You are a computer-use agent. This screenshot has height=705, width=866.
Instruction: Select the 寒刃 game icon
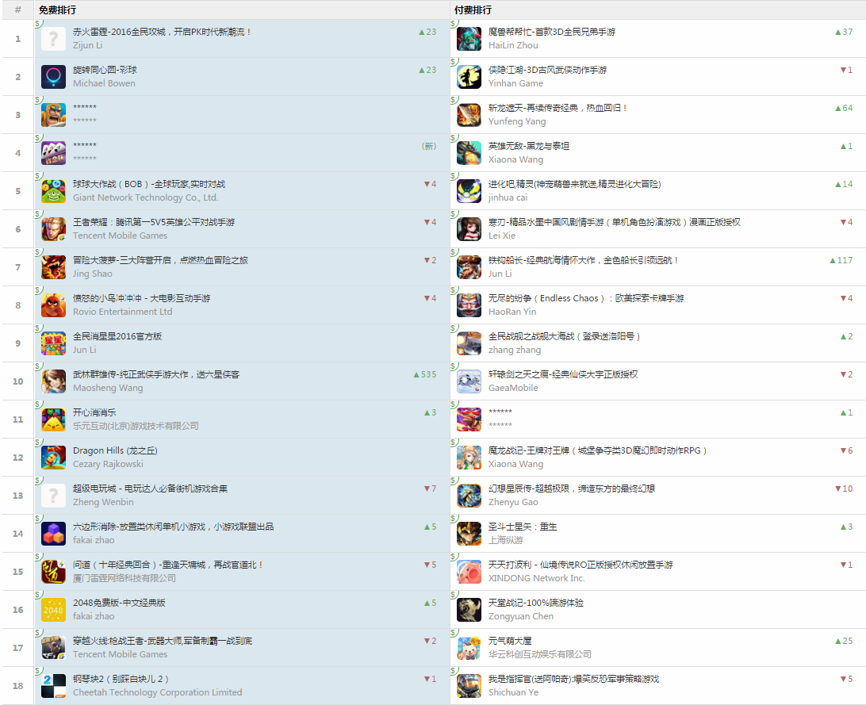click(x=469, y=229)
